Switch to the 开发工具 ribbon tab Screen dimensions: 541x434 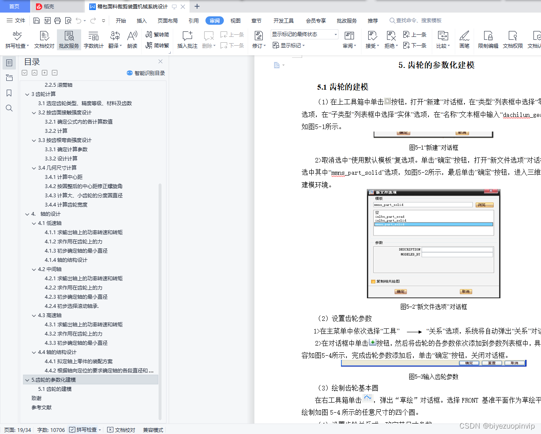284,21
